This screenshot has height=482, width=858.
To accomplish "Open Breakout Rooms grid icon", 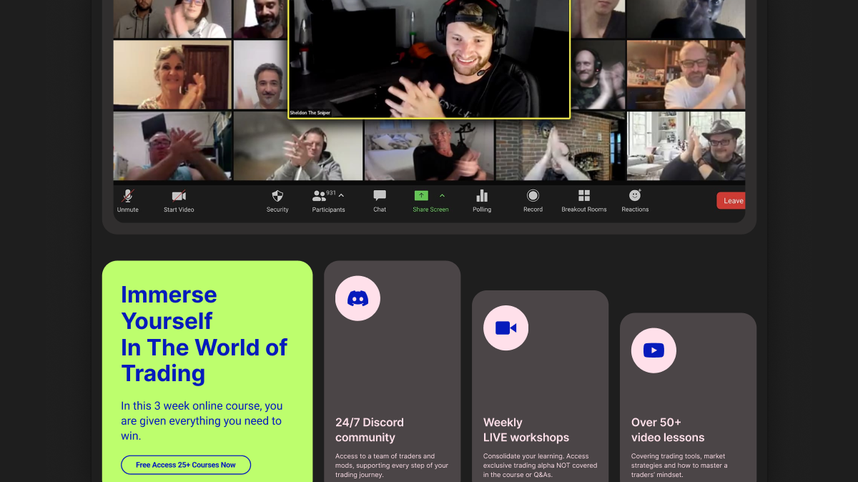I will click(584, 196).
